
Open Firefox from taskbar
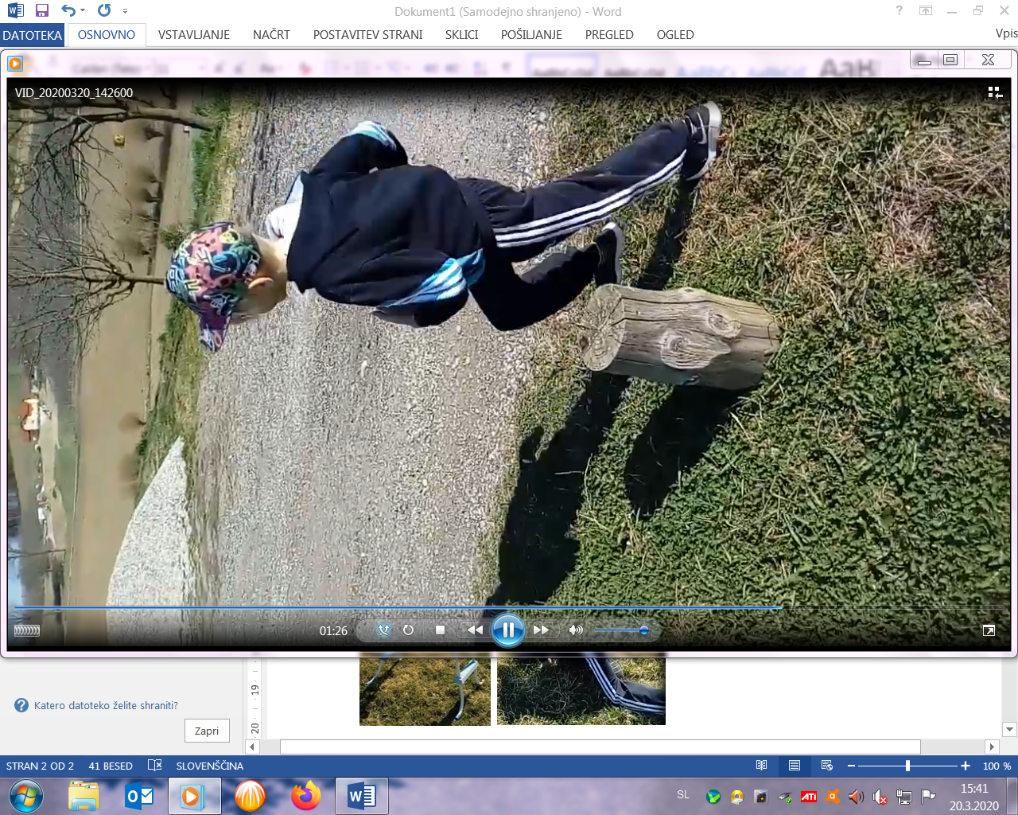(305, 796)
